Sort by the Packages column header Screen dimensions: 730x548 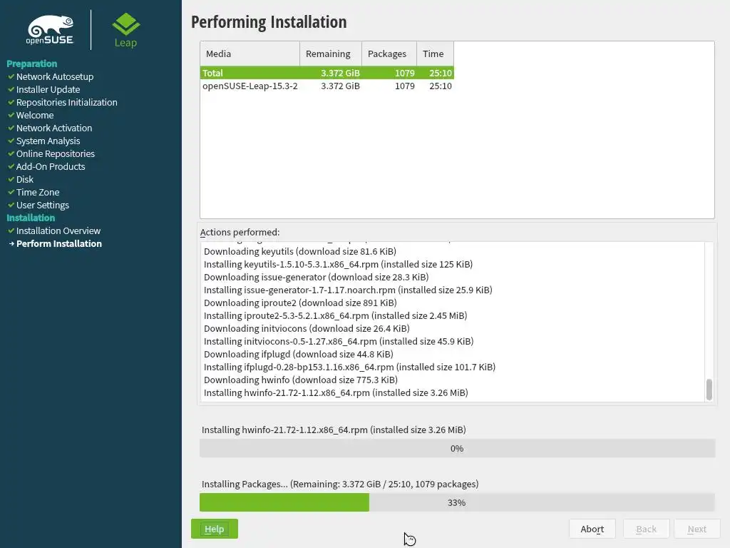389,54
